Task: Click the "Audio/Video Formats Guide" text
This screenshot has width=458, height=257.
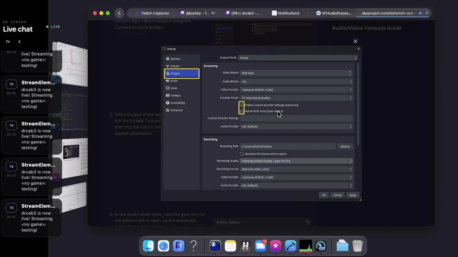Action: (x=367, y=28)
